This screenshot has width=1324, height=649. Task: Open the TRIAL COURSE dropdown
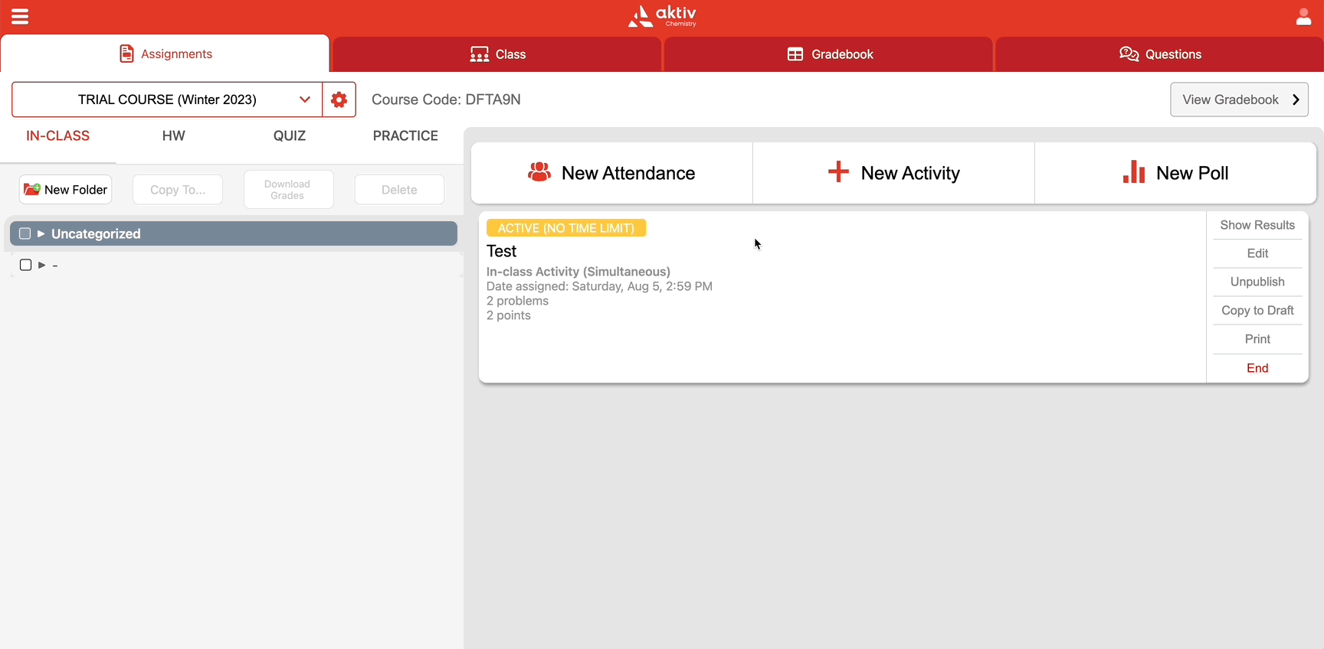point(167,99)
